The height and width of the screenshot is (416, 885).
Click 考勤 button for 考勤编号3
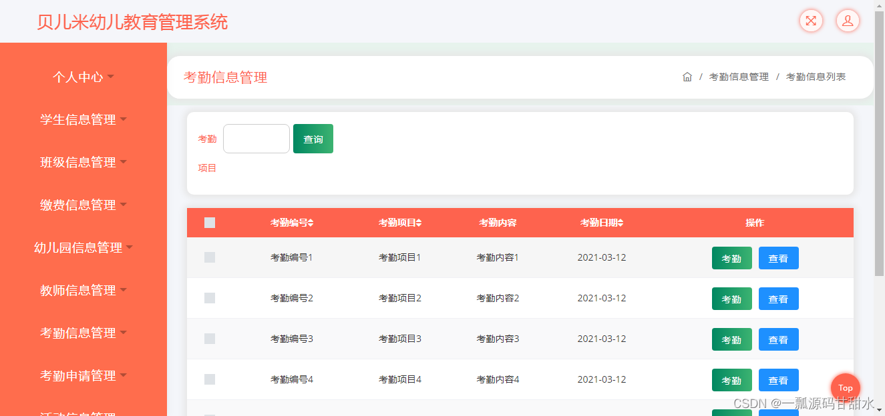click(732, 339)
